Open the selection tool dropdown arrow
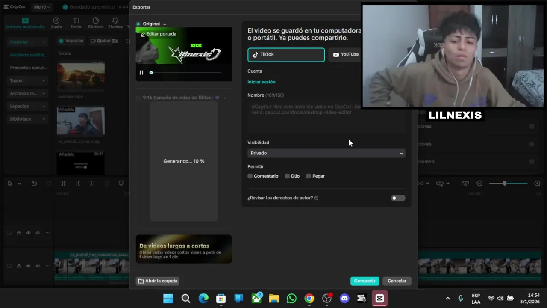The image size is (547, 308). tap(19, 184)
